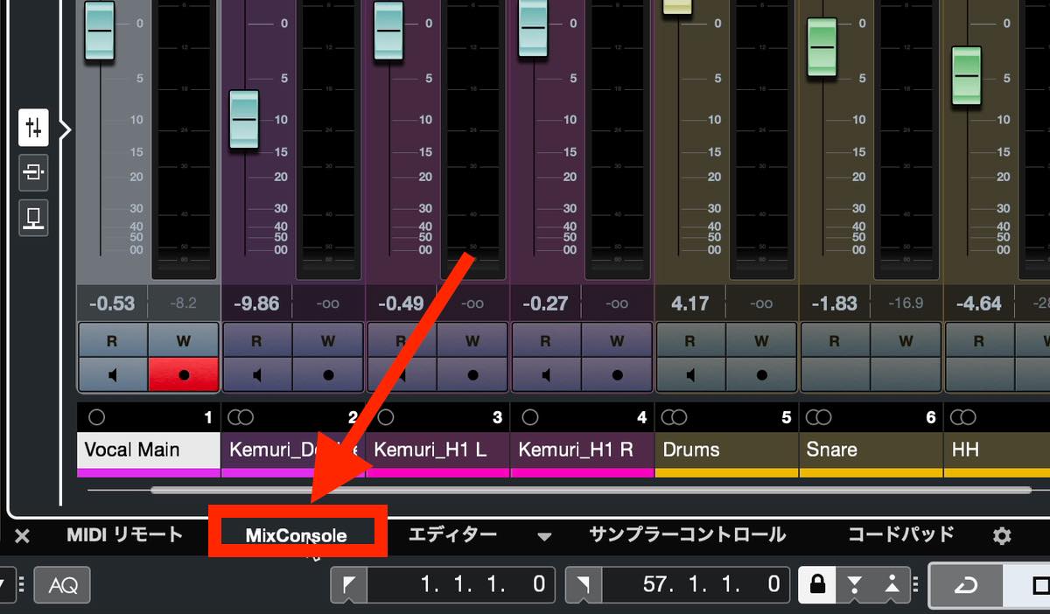1050x614 pixels.
Task: Select the Vocal Main channel name
Action: 148,450
